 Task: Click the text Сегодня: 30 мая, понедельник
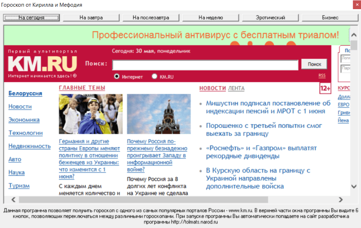[x=151, y=51]
